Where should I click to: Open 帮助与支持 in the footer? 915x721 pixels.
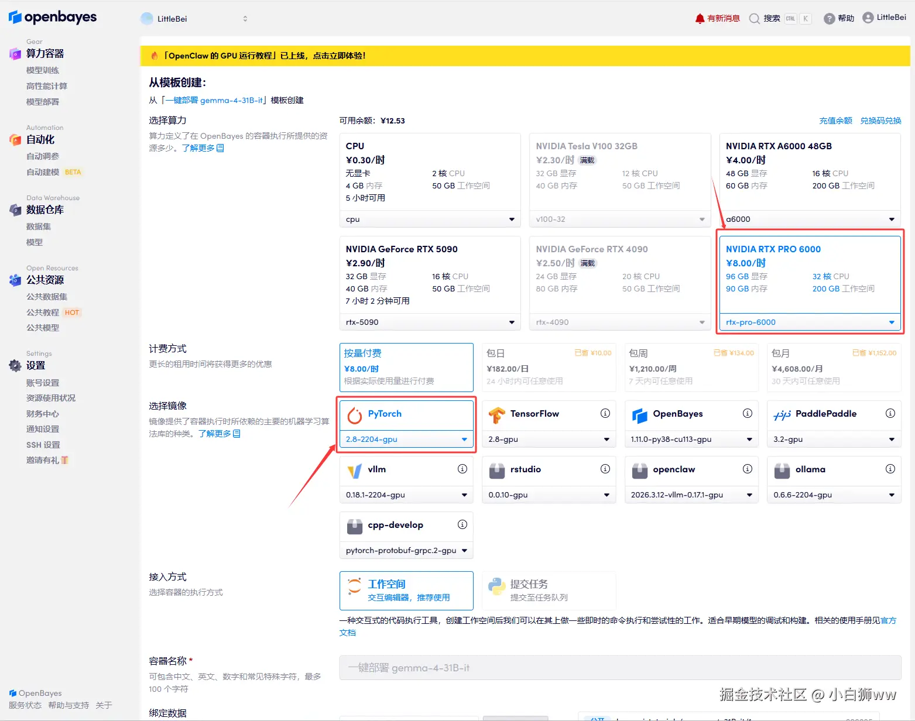68,705
